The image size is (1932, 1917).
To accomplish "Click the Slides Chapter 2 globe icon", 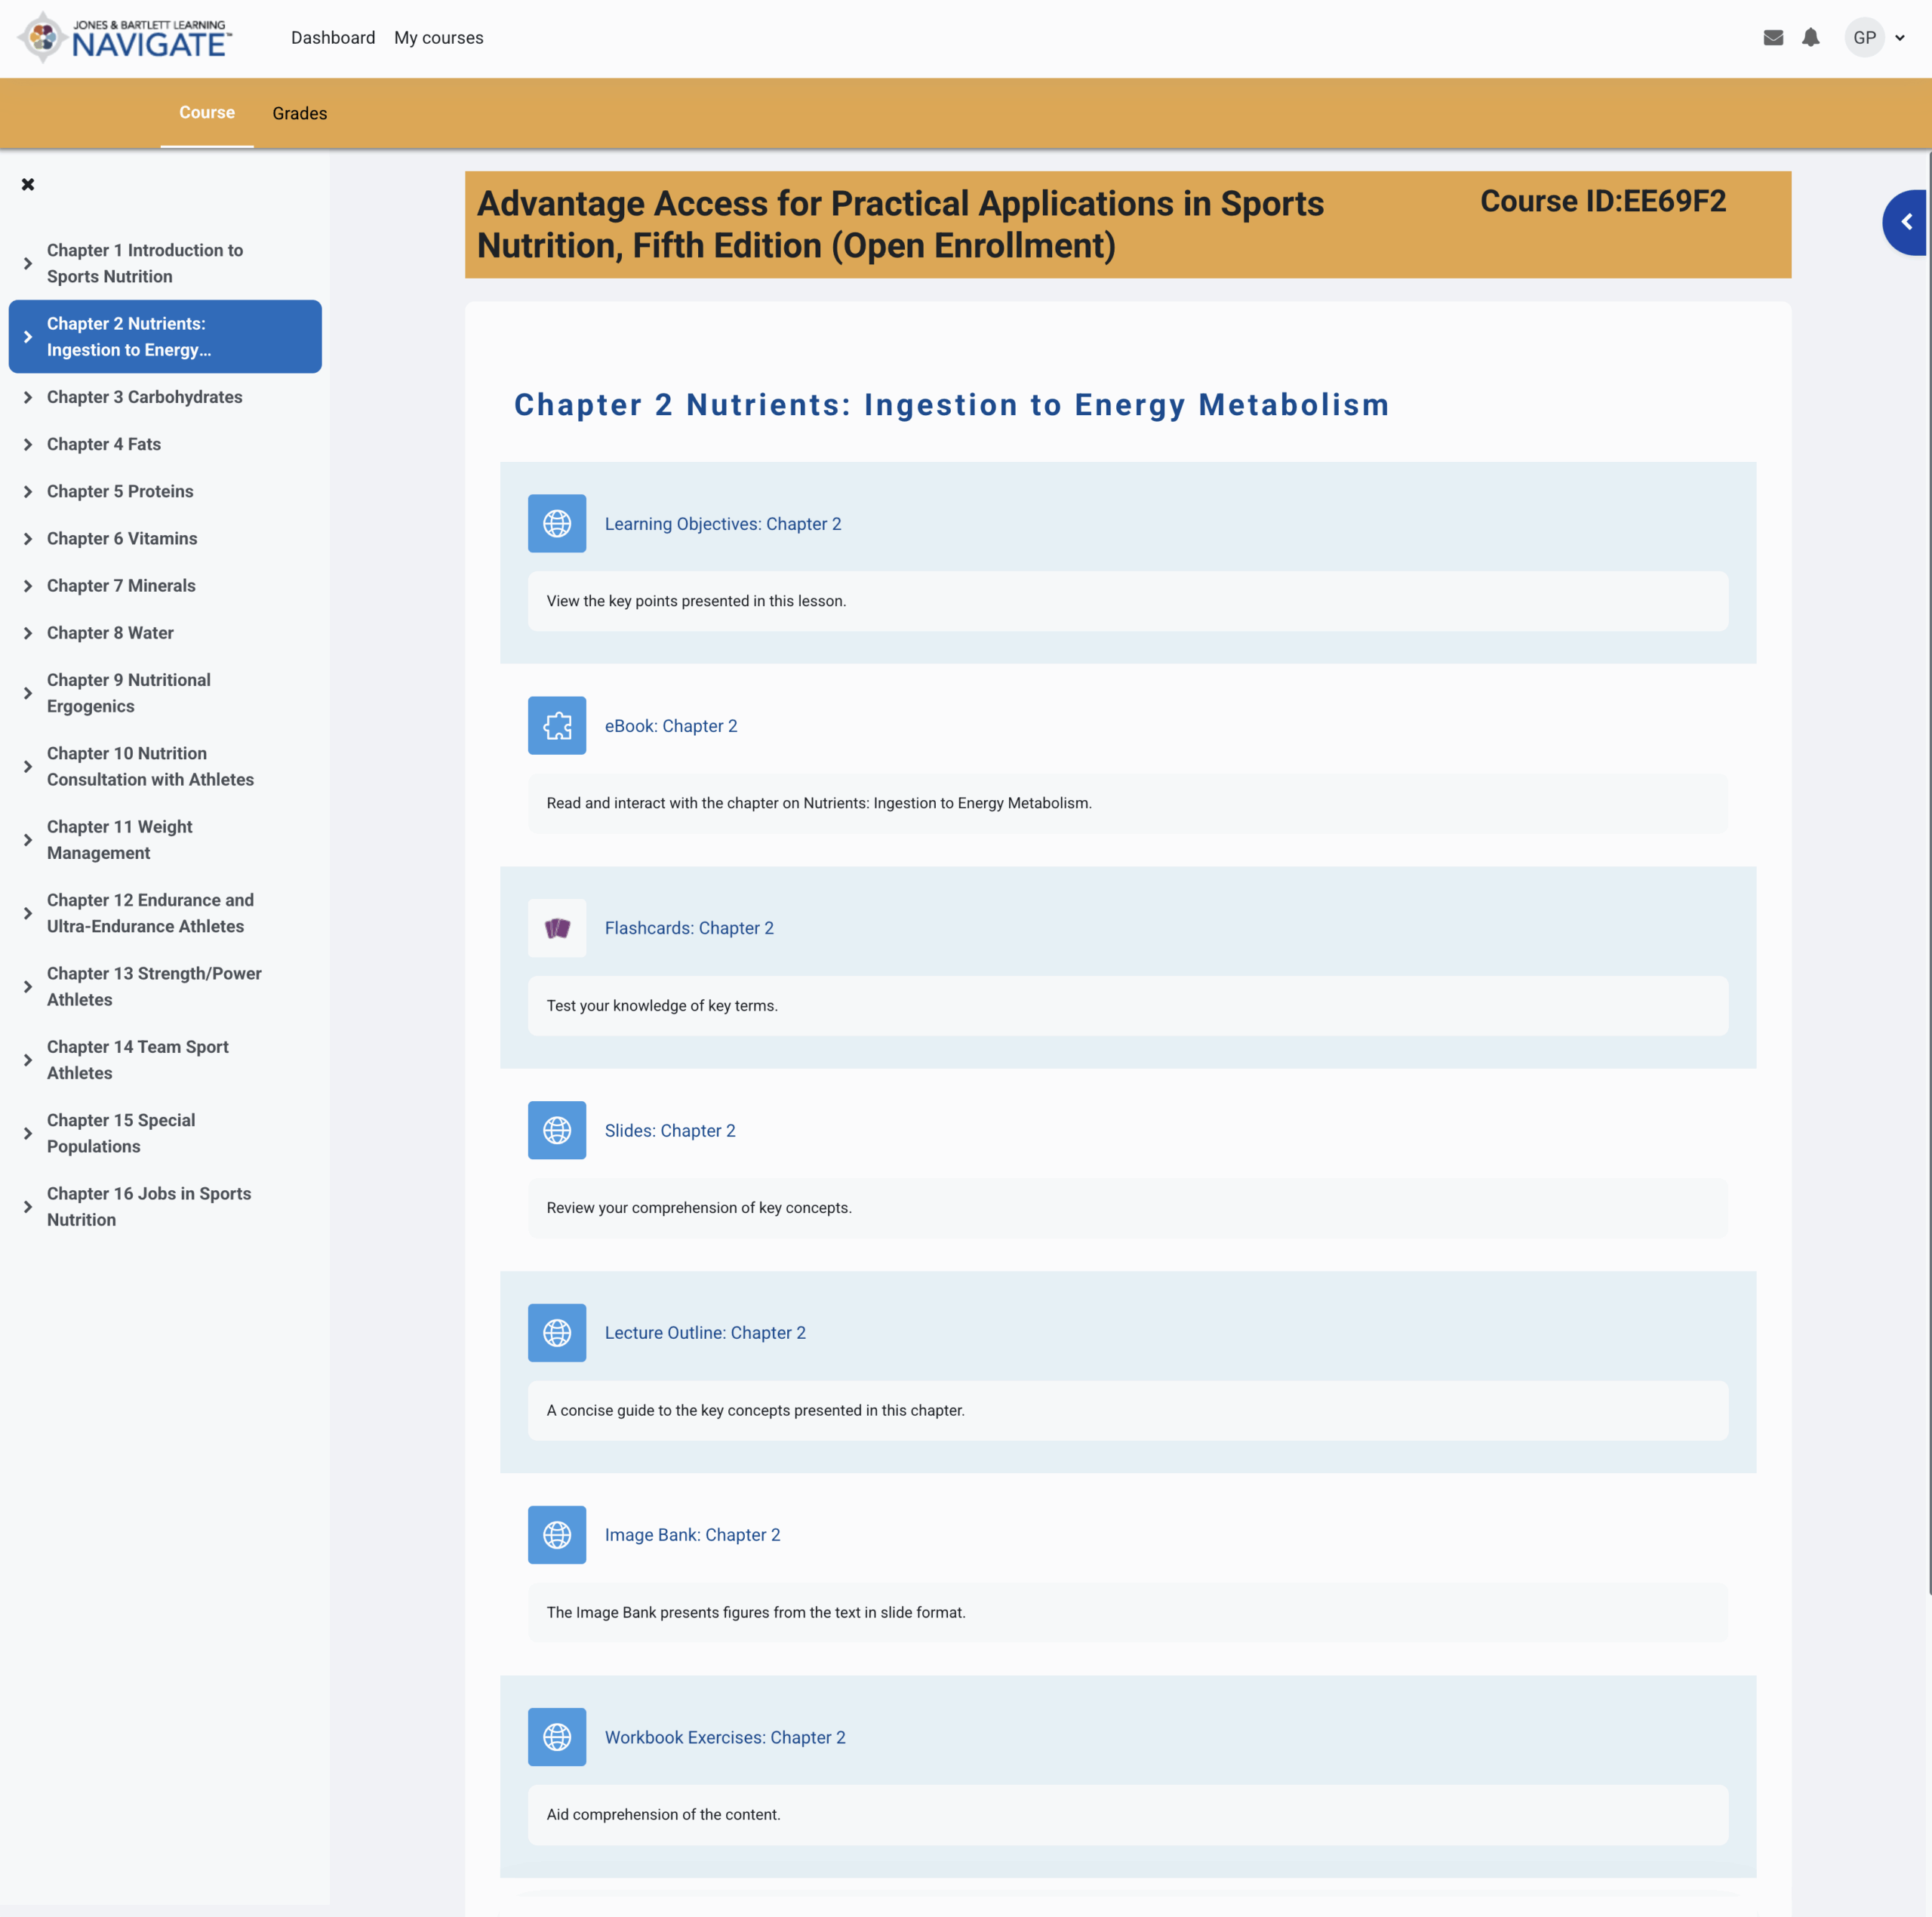I will point(557,1130).
